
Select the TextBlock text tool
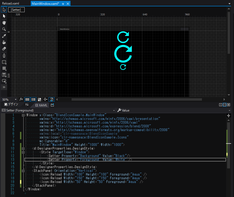[4, 75]
